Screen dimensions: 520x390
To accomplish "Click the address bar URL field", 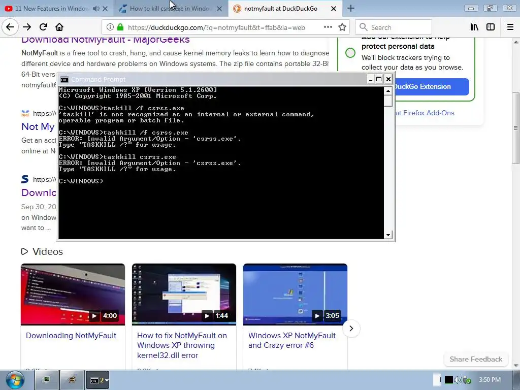I will (x=216, y=27).
